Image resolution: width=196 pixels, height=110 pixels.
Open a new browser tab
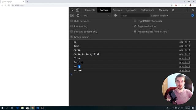(28, 2)
